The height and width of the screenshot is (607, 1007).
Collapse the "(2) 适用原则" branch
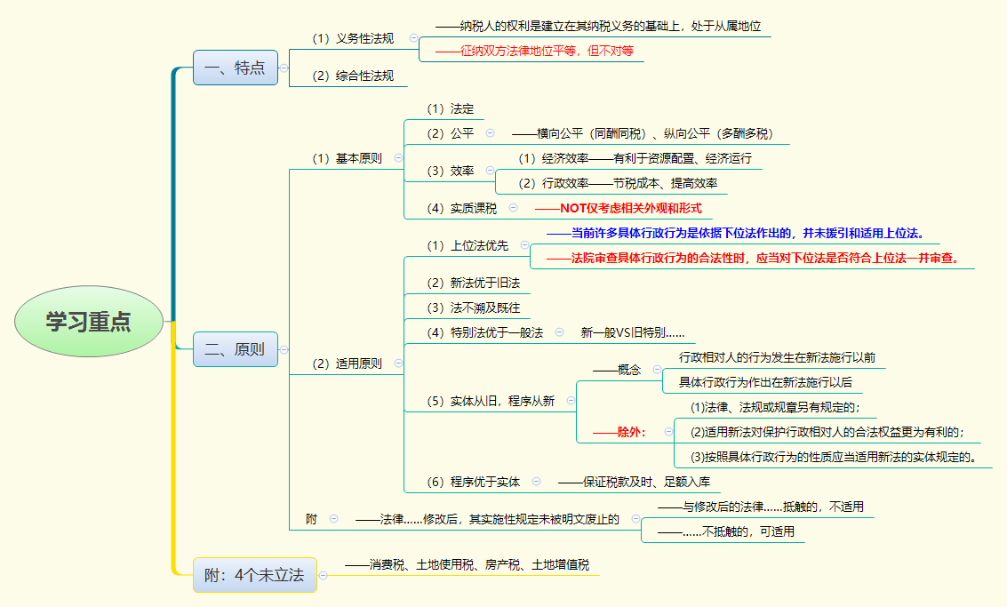(x=398, y=362)
